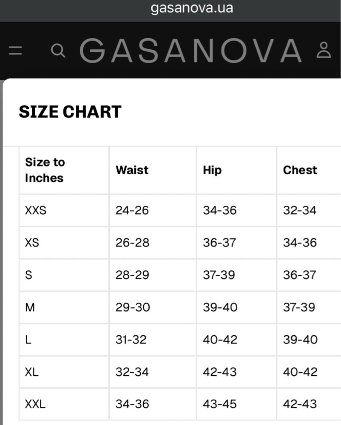Select chest value 37-39 for size M
Viewport: 341px width, 425px height.
[299, 307]
